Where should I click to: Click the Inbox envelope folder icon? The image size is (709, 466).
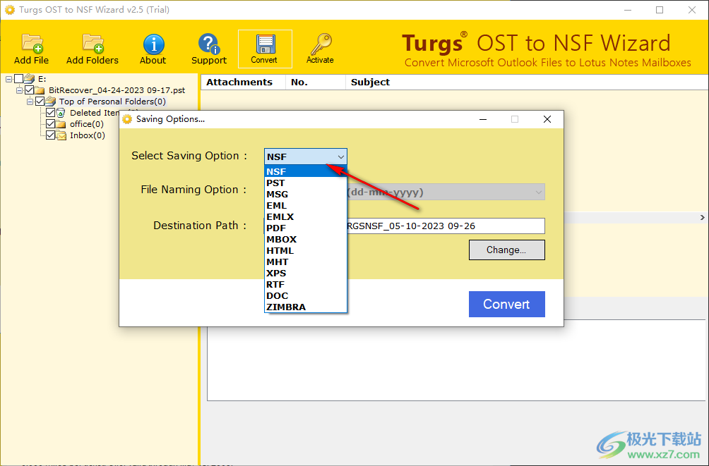click(61, 135)
